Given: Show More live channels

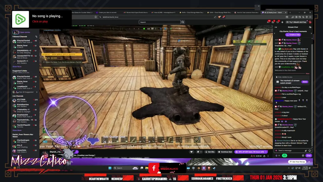Looking at the screenshot, I should tap(17, 130).
